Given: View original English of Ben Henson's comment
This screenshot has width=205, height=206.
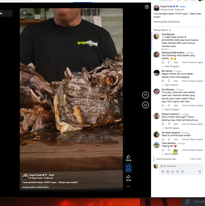Looking at the screenshot, I should 193,81.
